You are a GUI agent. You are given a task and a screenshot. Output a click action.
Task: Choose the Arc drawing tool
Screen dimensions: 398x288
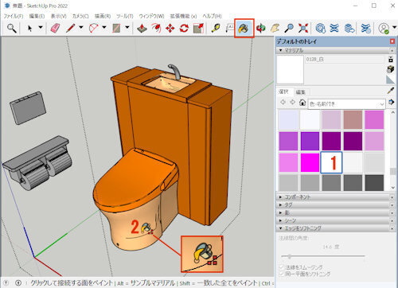point(93,28)
